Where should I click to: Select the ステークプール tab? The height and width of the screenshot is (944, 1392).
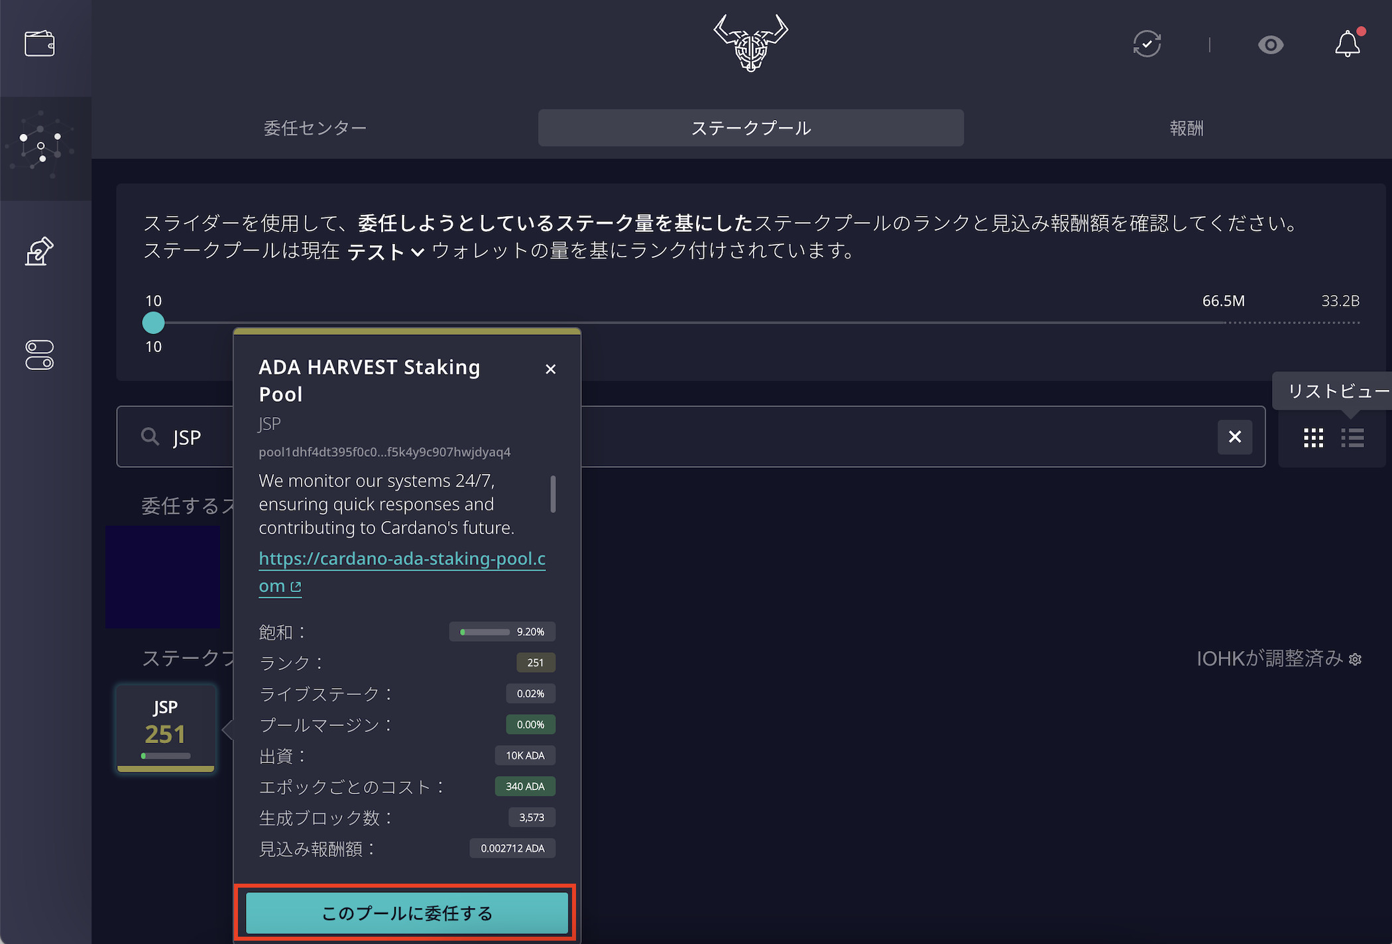point(751,128)
